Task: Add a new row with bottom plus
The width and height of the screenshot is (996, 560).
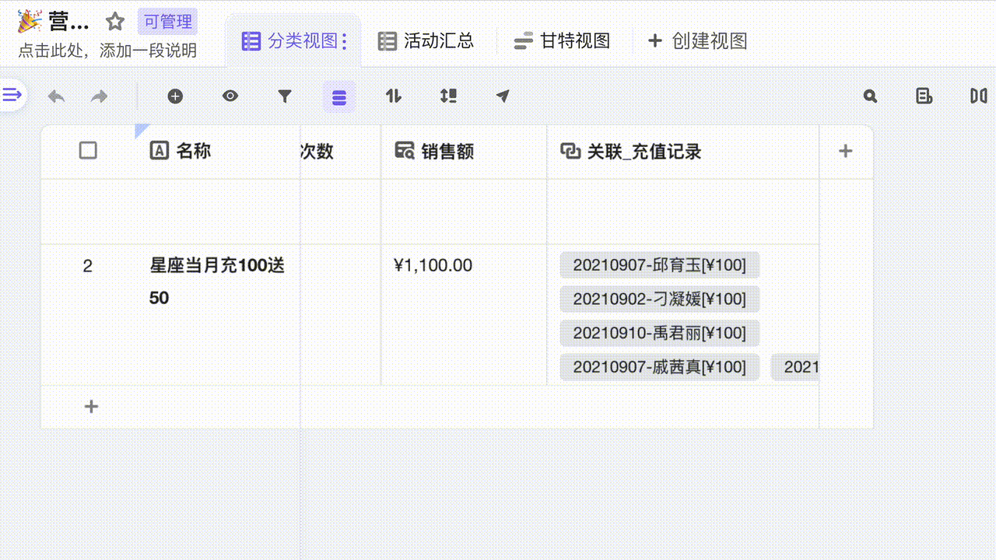Action: 91,407
